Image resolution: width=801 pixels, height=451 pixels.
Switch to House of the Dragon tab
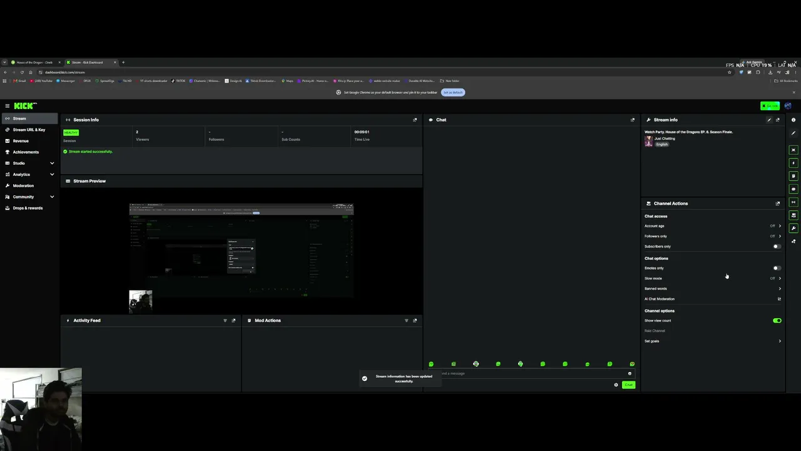coord(36,63)
